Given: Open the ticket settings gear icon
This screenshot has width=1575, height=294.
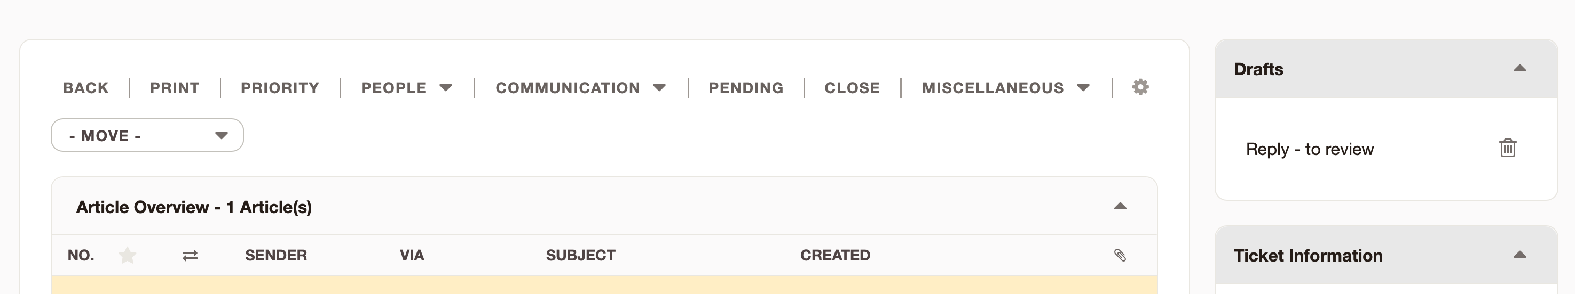Looking at the screenshot, I should 1140,87.
